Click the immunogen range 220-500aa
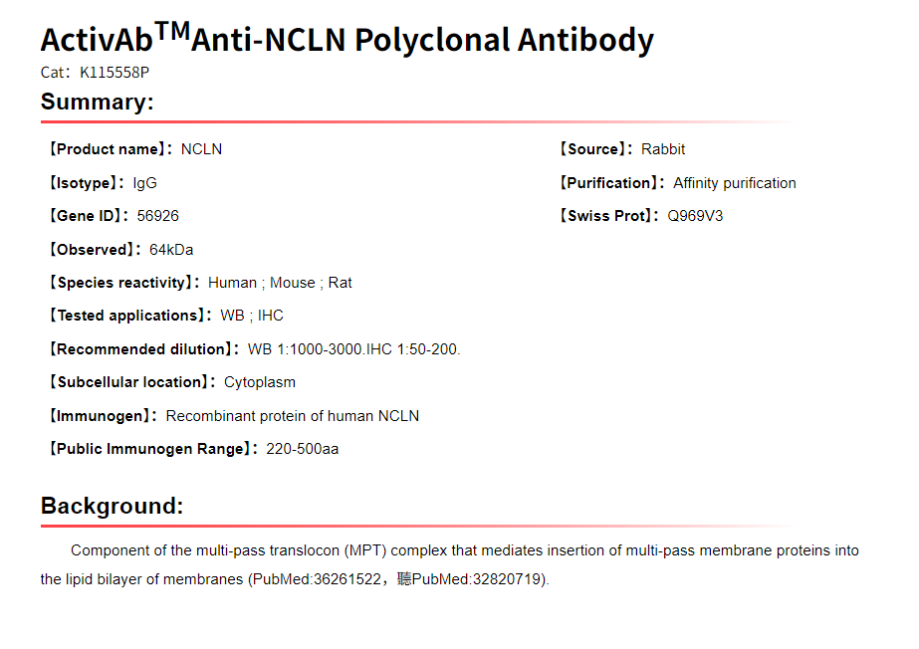The height and width of the screenshot is (649, 919). click(x=302, y=449)
